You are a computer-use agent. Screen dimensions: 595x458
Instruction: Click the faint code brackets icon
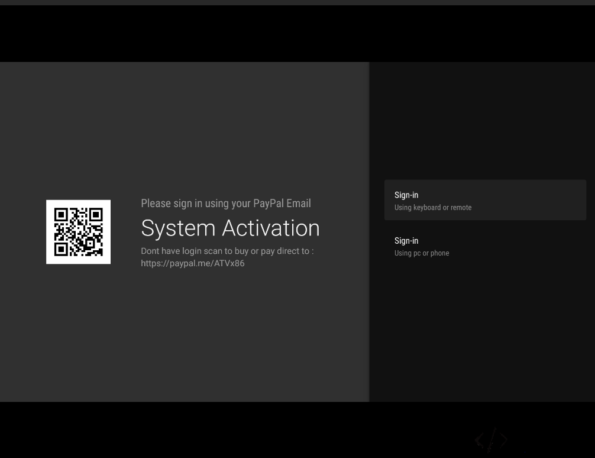point(491,440)
